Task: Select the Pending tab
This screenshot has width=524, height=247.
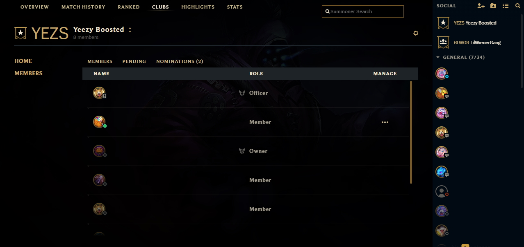Action: [x=134, y=61]
